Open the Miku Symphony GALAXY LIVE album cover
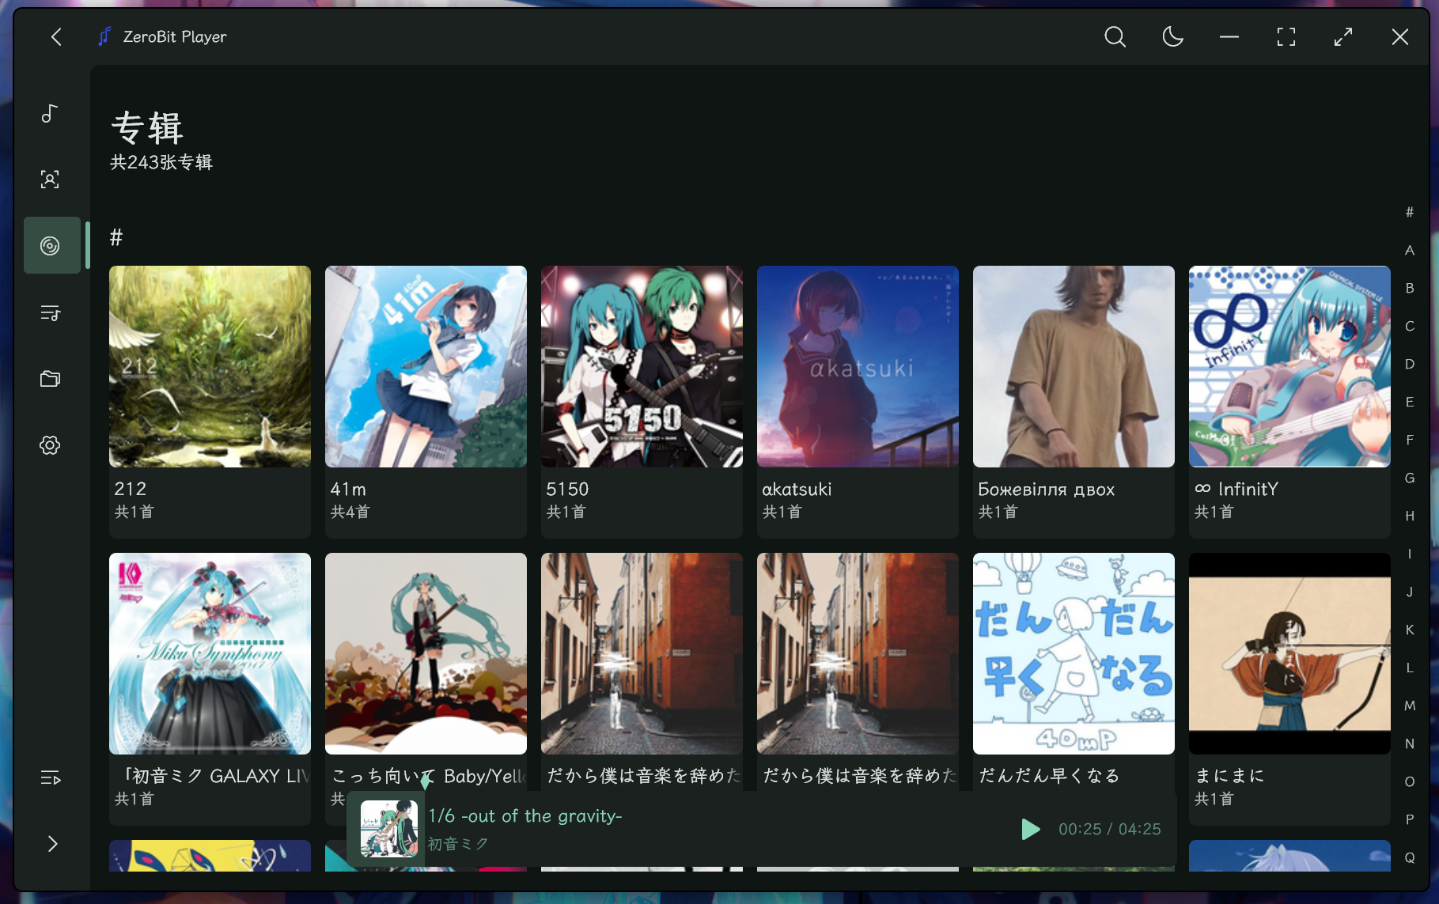The width and height of the screenshot is (1439, 904). (210, 653)
